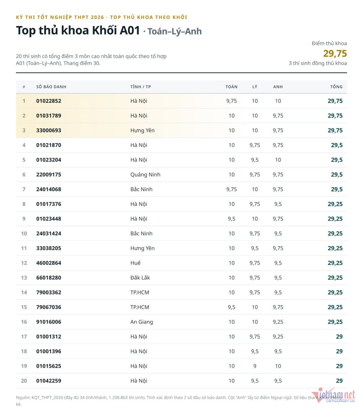Select candidate number 79067036
Screen dimensions: 363x411
[x=49, y=307]
